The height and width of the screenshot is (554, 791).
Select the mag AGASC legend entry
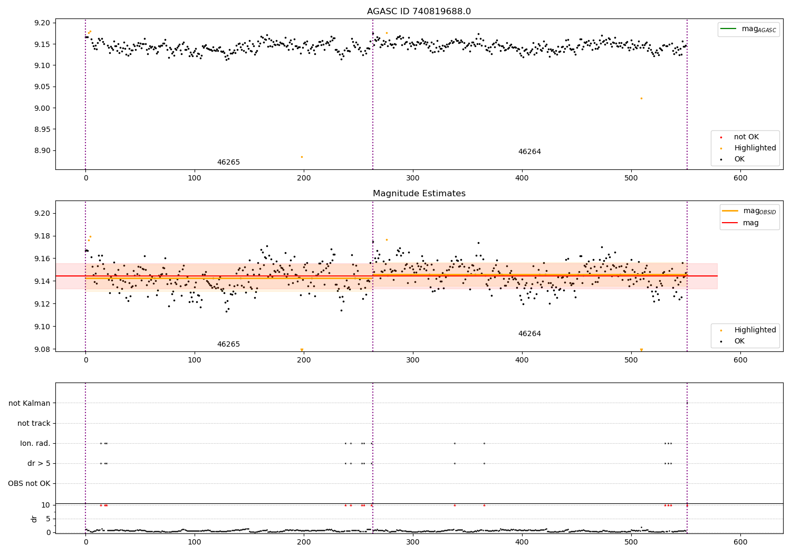(x=748, y=29)
